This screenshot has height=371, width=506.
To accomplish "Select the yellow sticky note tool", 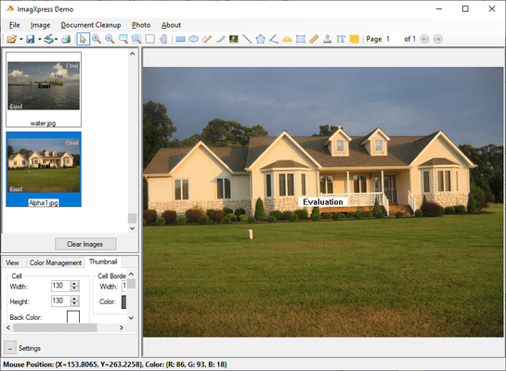I will coord(355,39).
